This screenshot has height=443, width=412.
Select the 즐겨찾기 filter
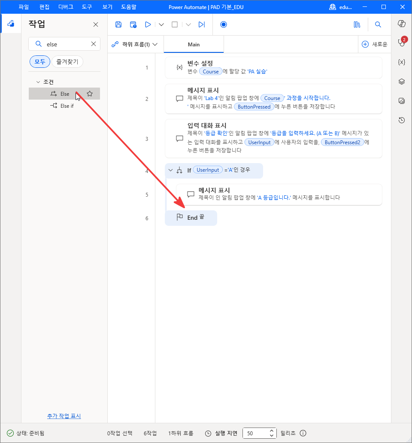point(67,61)
